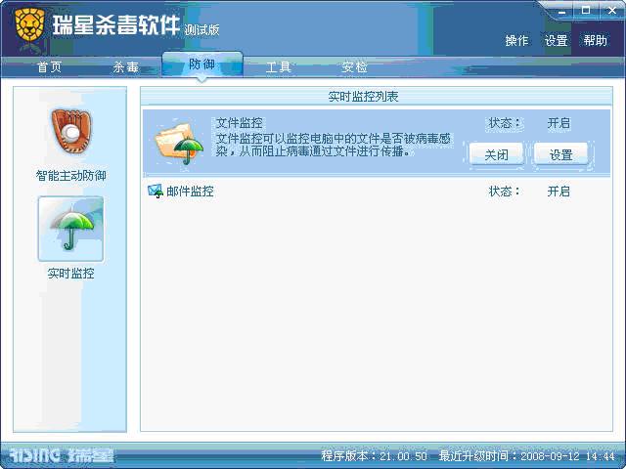The width and height of the screenshot is (626, 469).
Task: Click the 文件监控 folder umbrella icon
Action: coord(179,143)
